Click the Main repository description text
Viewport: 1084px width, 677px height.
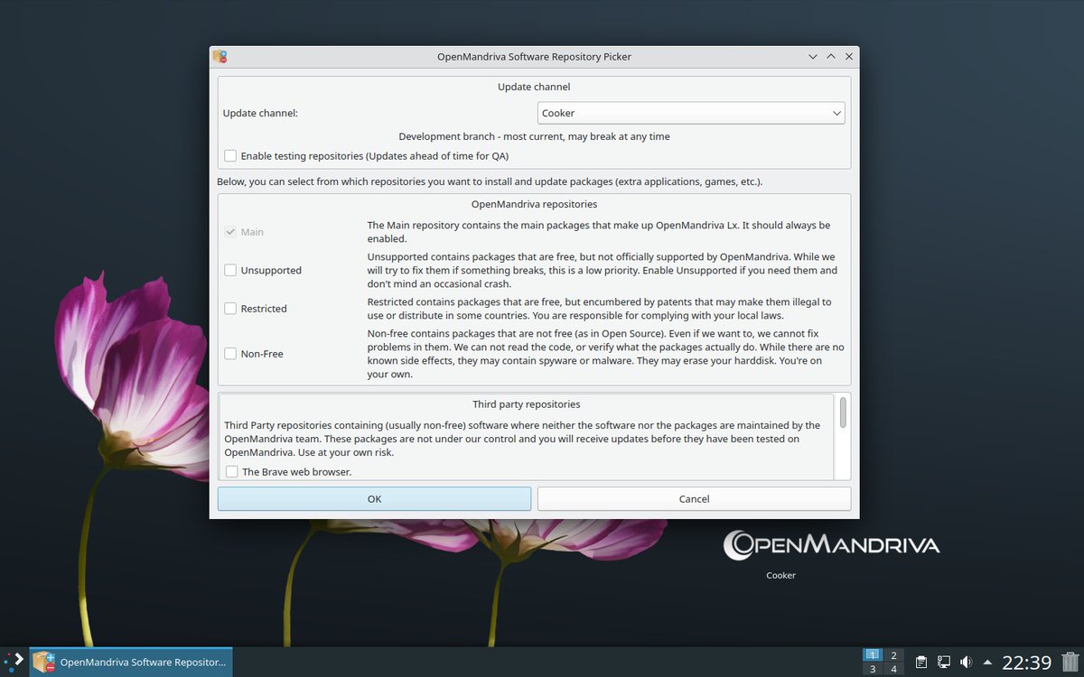[x=599, y=232]
